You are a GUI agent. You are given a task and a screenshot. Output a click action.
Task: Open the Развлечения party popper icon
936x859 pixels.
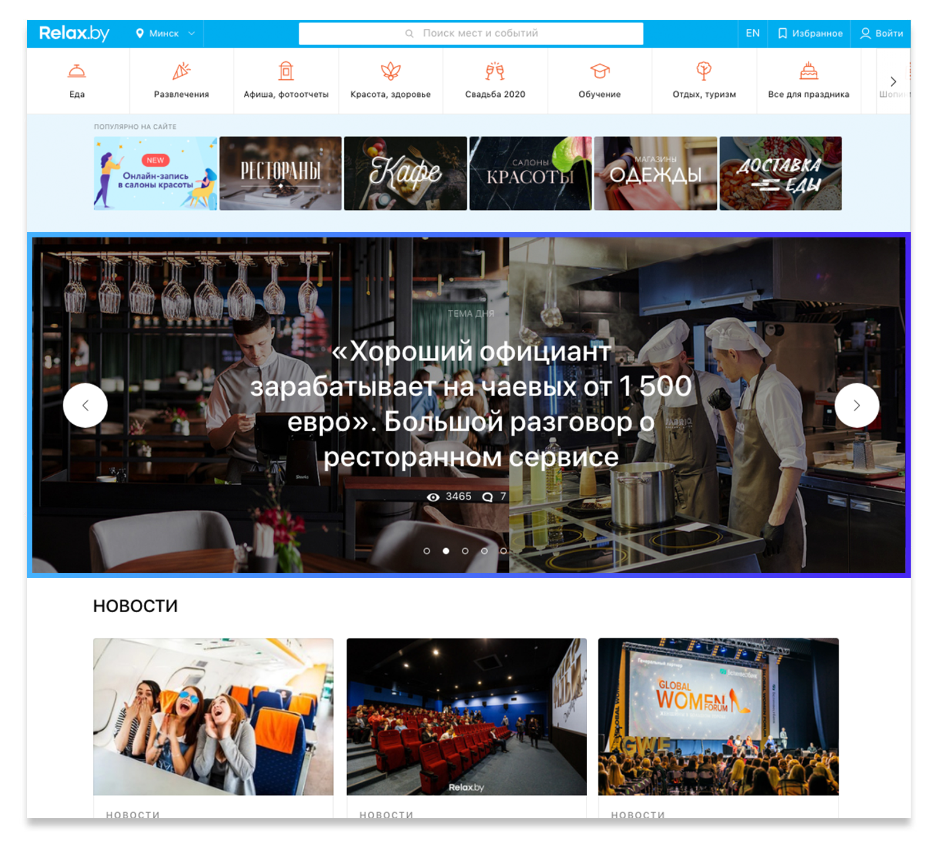pos(181,72)
